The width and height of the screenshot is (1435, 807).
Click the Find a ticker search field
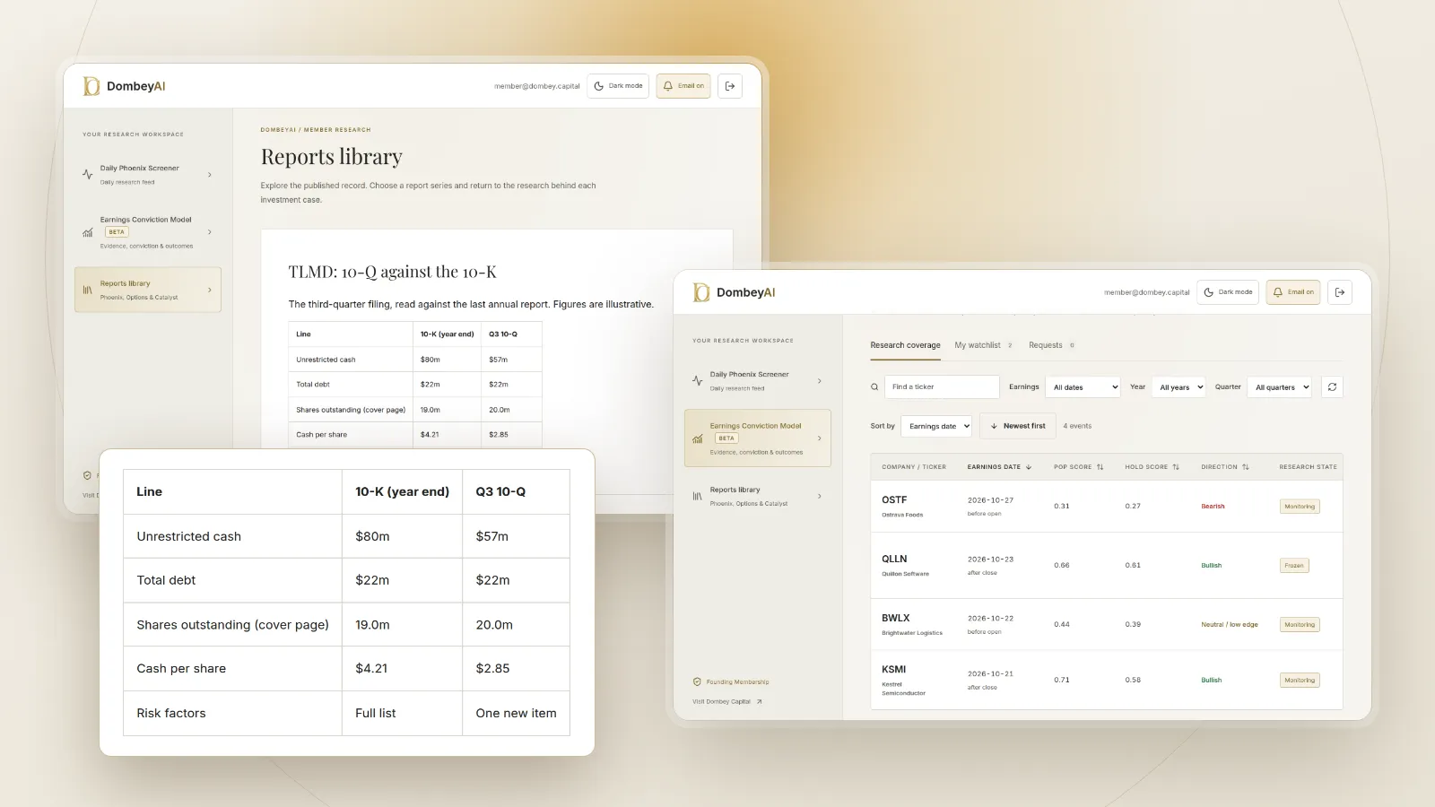pos(942,387)
